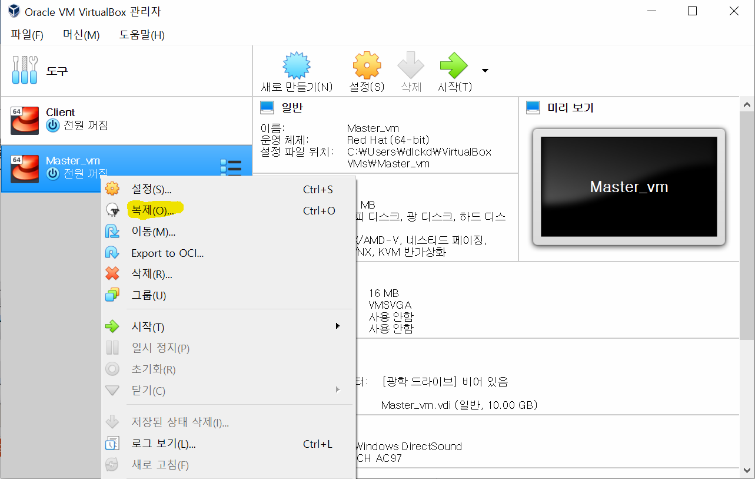The image size is (755, 479).
Task: Open the Tools (도구) panel
Action: point(127,71)
